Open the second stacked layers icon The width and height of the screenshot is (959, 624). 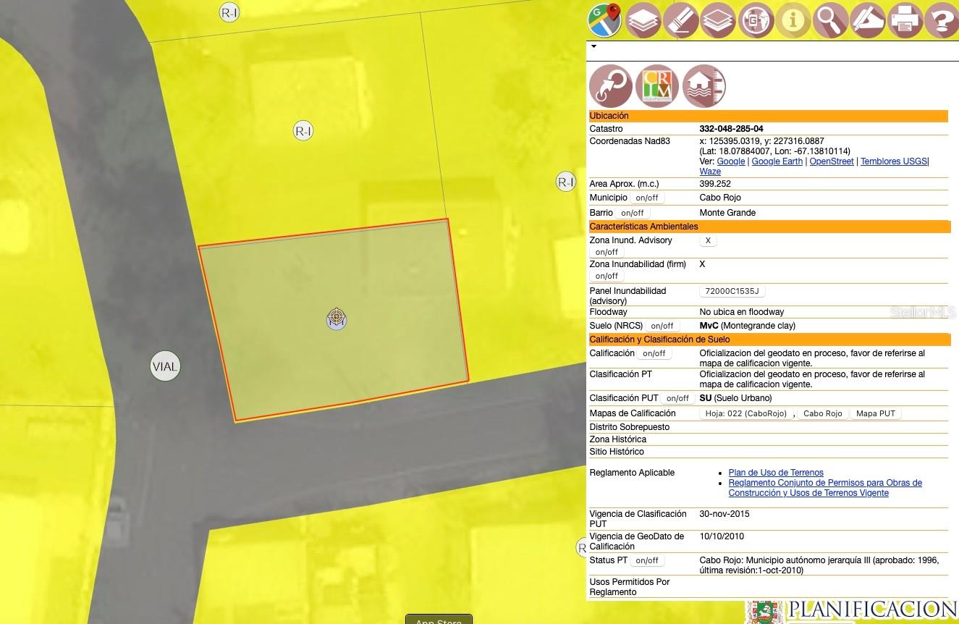[x=718, y=20]
